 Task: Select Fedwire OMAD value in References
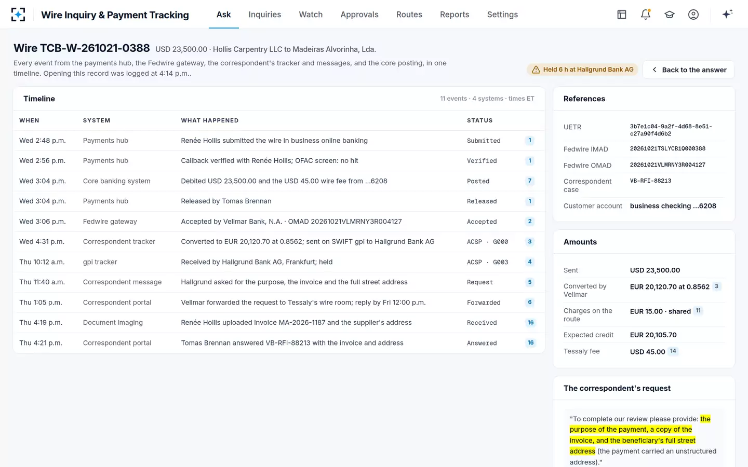(x=667, y=165)
